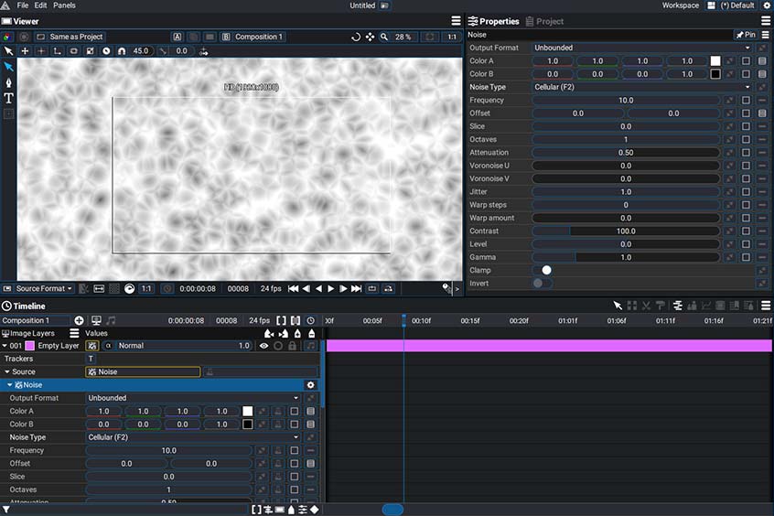Toggle the Frequency keyframe checkbox in Properties

[746, 100]
